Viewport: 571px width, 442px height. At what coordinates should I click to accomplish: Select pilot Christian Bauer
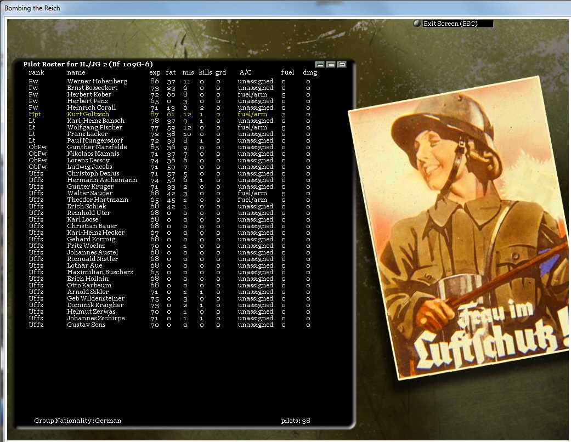(92, 226)
